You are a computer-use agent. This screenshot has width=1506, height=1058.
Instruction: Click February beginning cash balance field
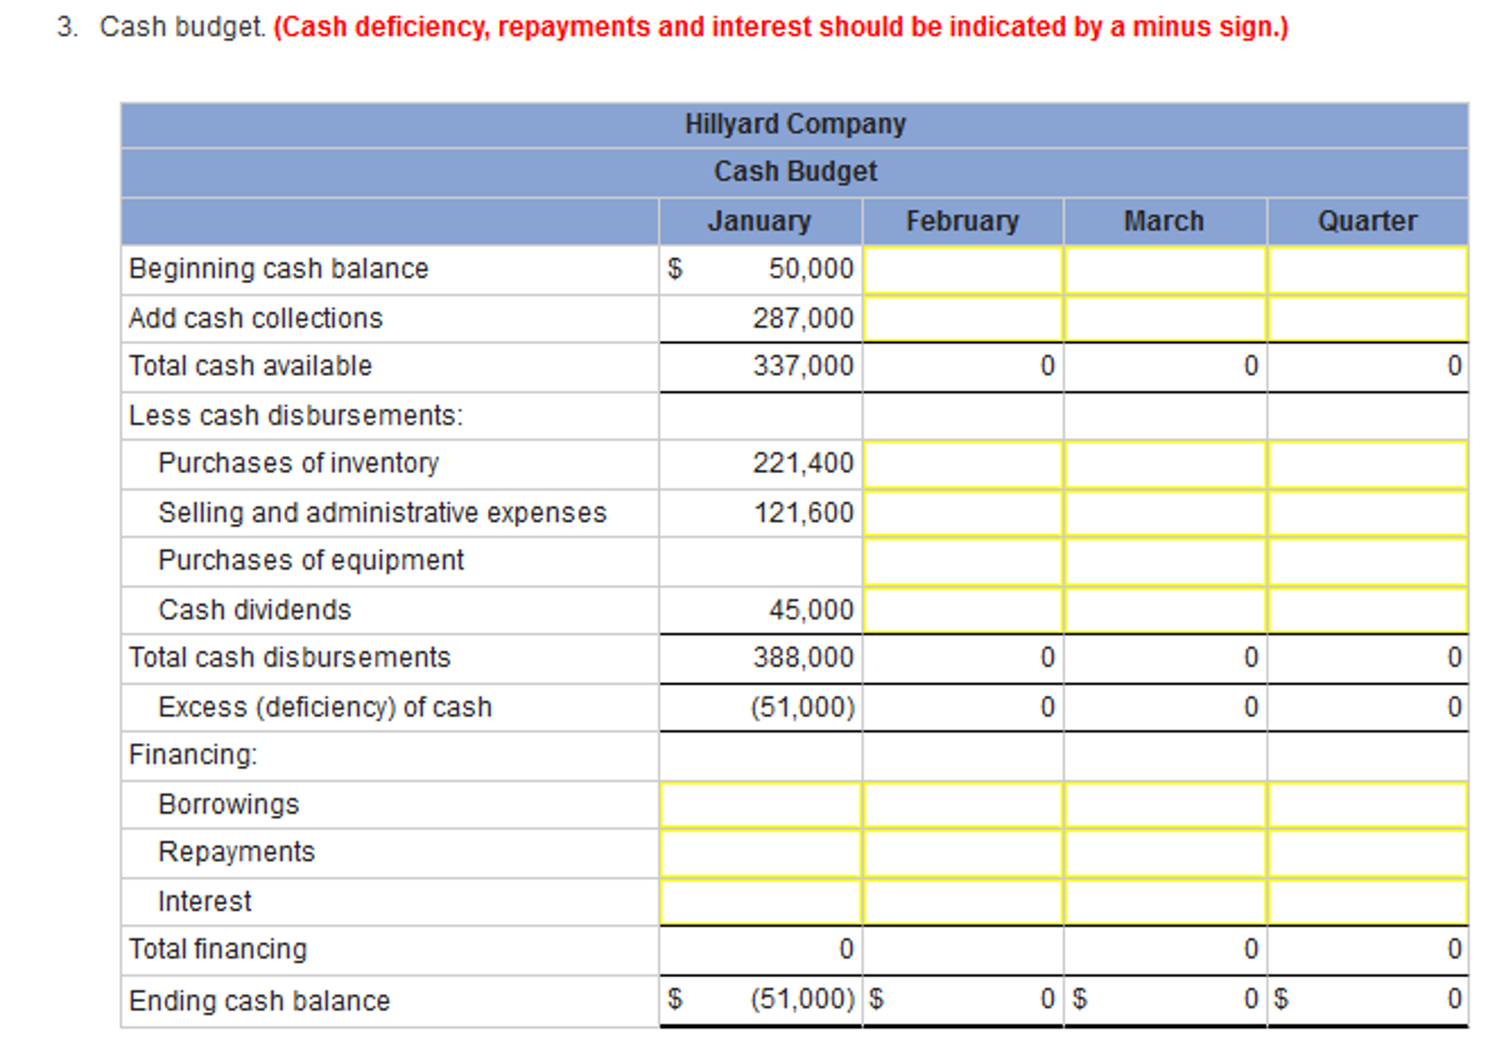[x=962, y=270]
